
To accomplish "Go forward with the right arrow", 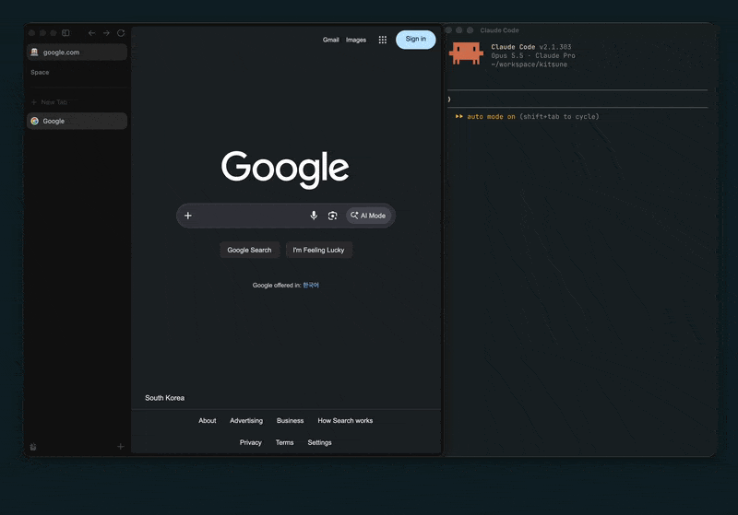I will [x=106, y=33].
